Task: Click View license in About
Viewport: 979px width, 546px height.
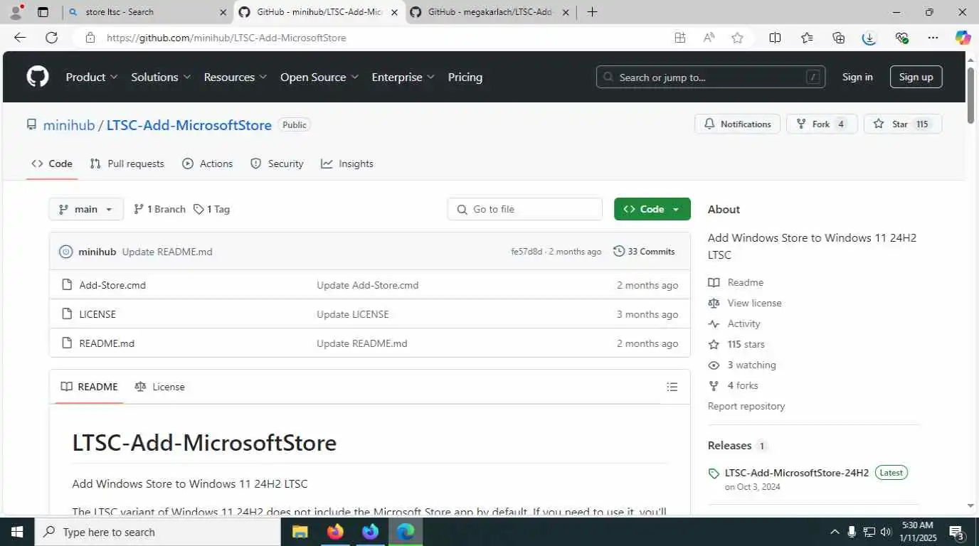Action: point(754,303)
